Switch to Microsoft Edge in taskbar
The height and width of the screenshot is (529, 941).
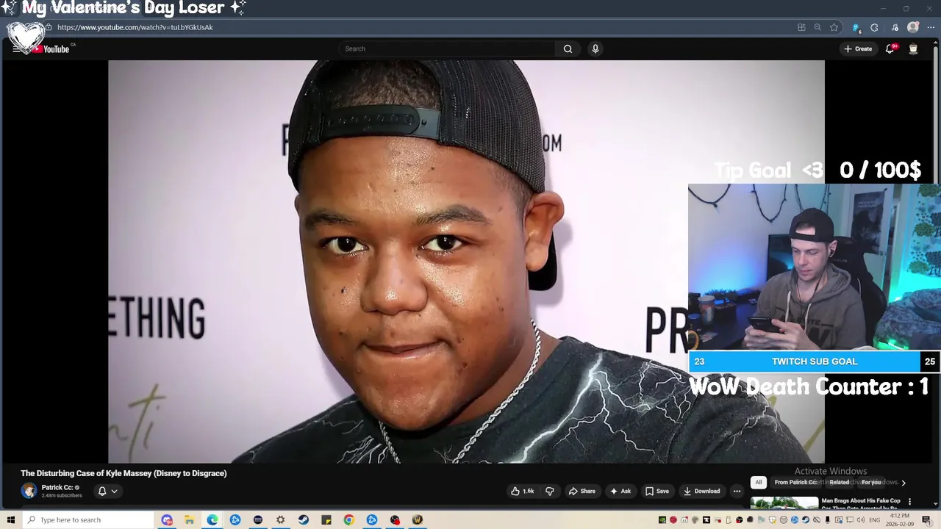(212, 519)
